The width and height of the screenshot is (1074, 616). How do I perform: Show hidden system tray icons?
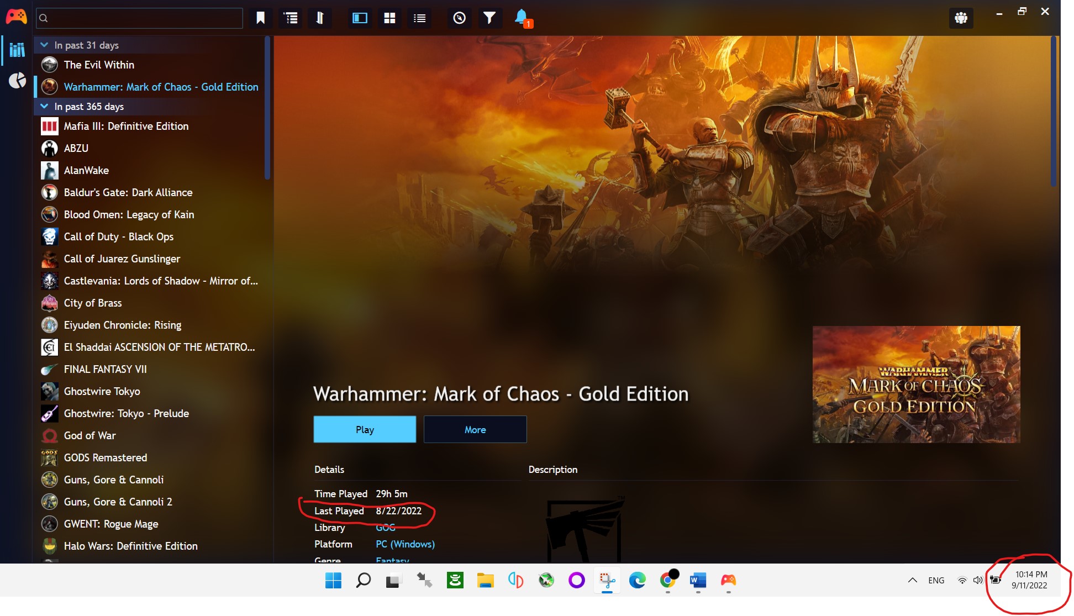click(912, 580)
